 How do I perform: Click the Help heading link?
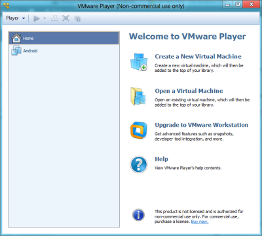point(162,159)
